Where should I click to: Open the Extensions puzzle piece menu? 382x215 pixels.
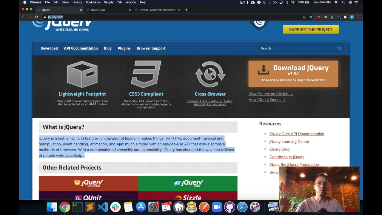coord(345,17)
